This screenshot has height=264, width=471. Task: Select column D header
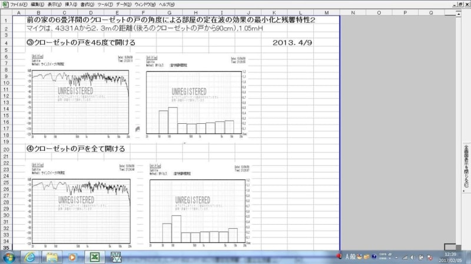point(91,13)
